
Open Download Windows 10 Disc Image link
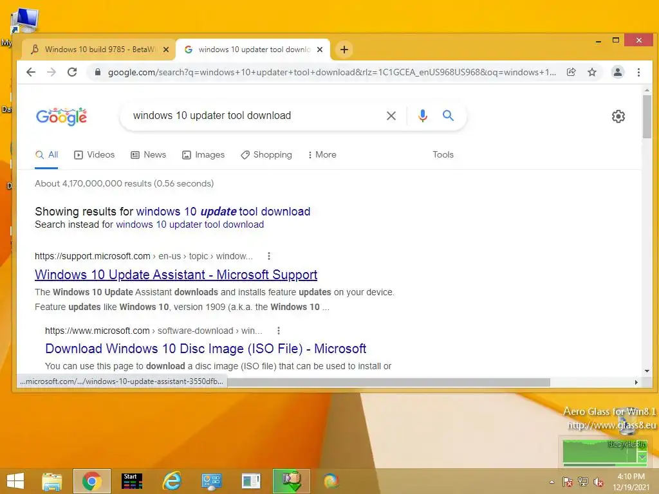(205, 349)
